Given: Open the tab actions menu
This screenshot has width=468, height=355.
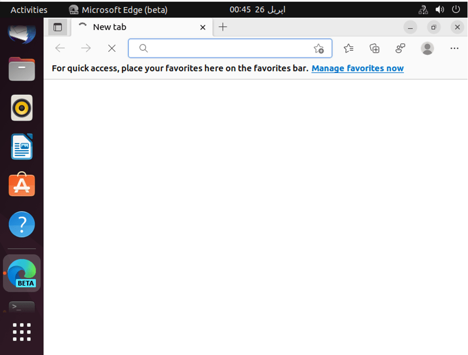Looking at the screenshot, I should [x=58, y=27].
